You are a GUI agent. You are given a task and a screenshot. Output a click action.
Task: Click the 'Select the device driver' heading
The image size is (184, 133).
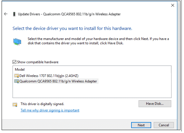pos(72,28)
